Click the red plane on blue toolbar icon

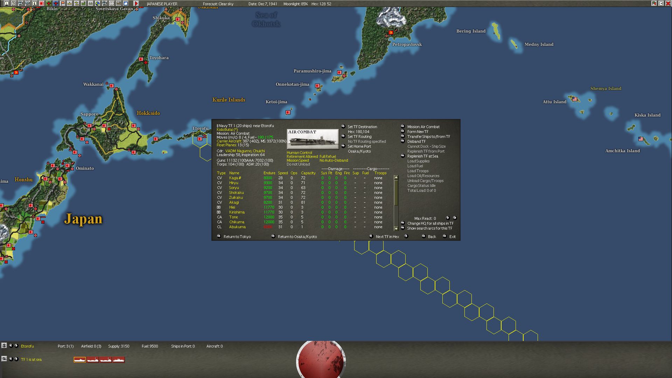tap(56, 3)
